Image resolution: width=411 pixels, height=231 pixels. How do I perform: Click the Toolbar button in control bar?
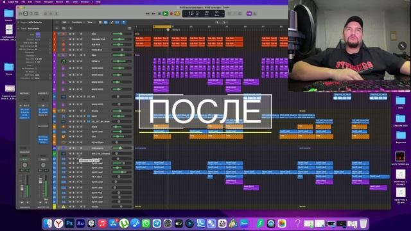[x=37, y=13]
